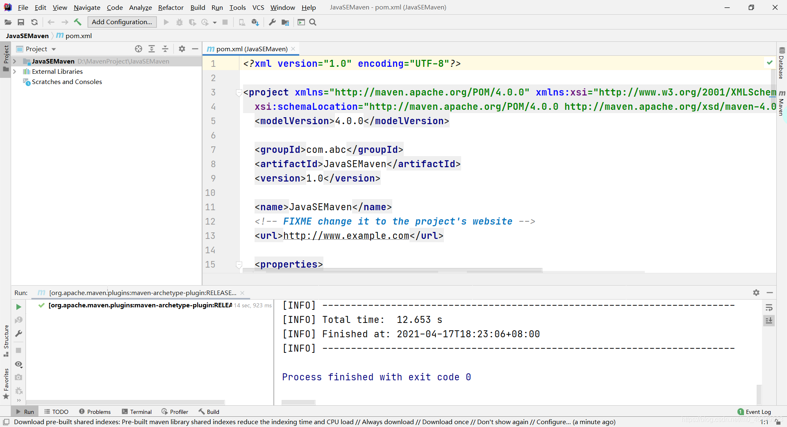Click the Search Everywhere magnifier icon
The image size is (787, 427).
313,22
